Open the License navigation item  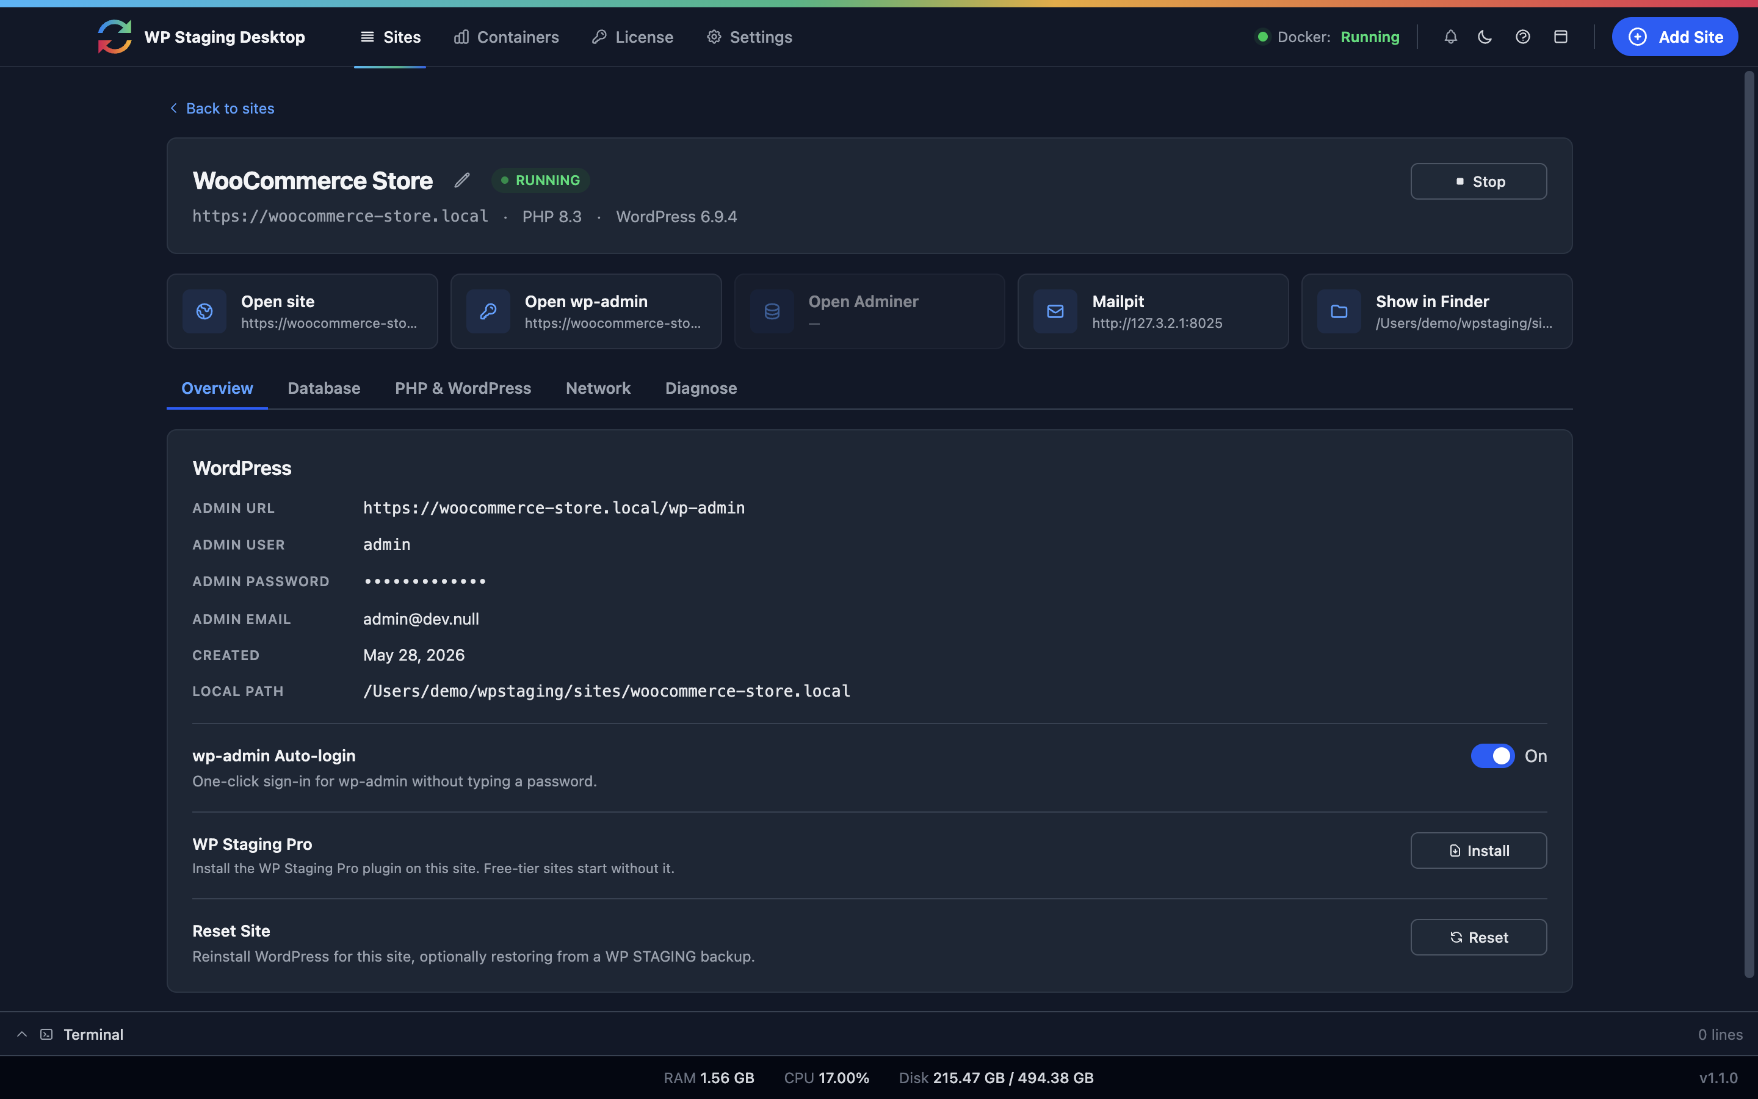tap(633, 37)
